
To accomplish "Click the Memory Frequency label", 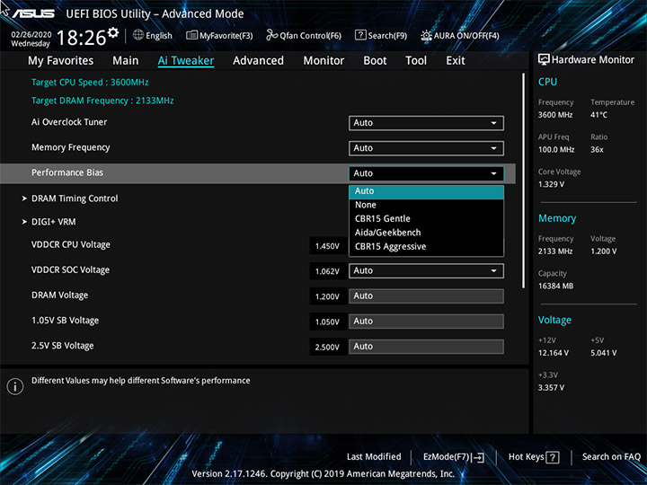I will pyautogui.click(x=71, y=147).
